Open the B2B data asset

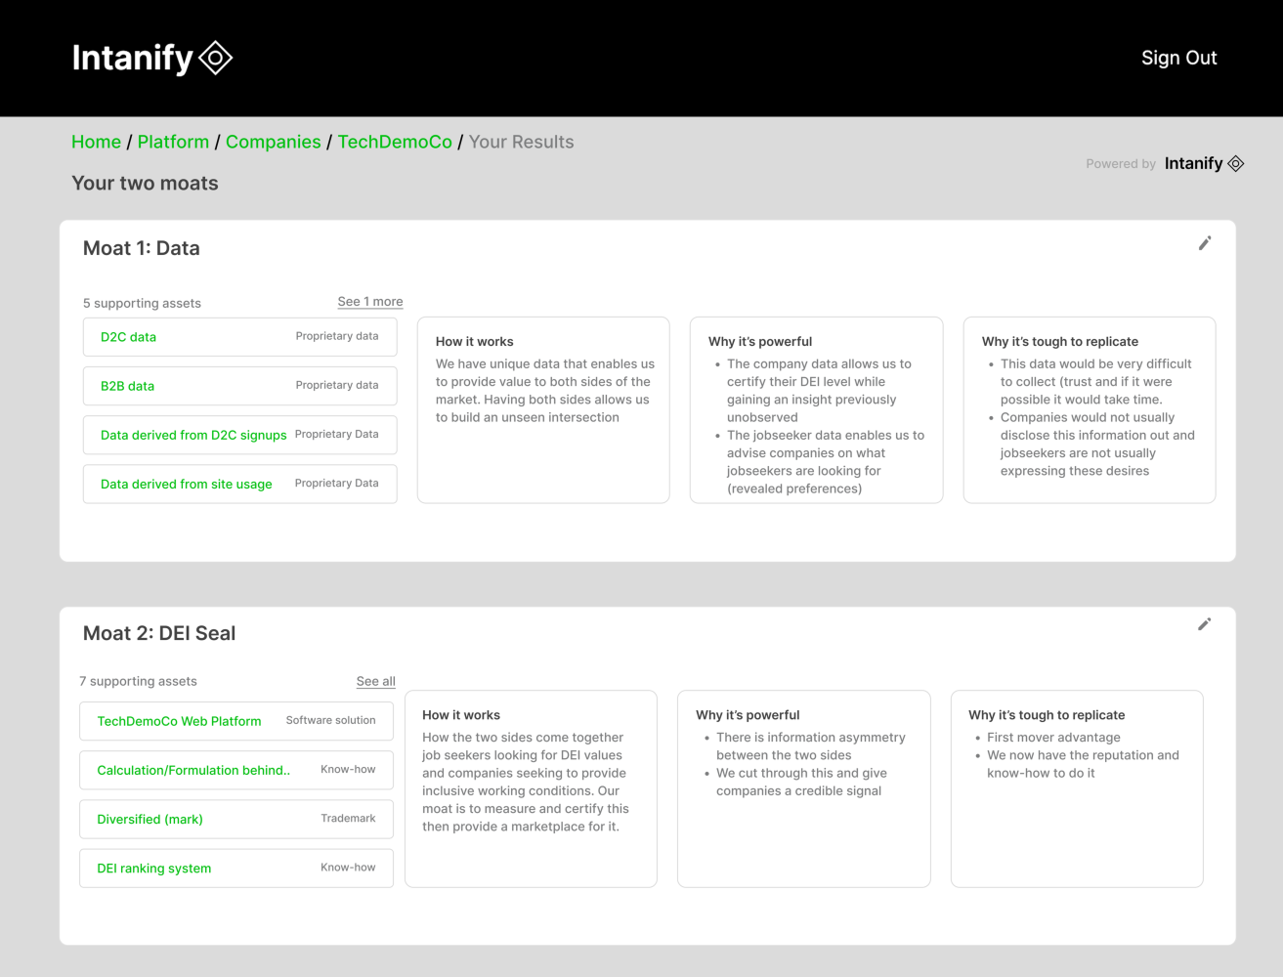240,386
